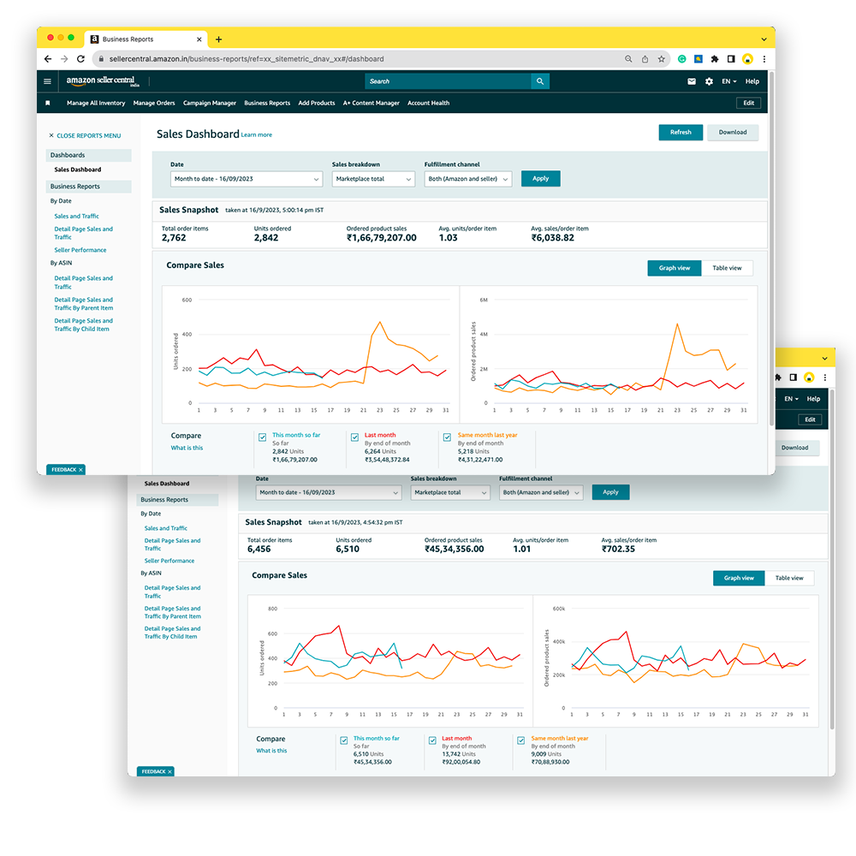Screen dimensions: 856x856
Task: Open the profile avatar in front window
Action: (x=747, y=59)
